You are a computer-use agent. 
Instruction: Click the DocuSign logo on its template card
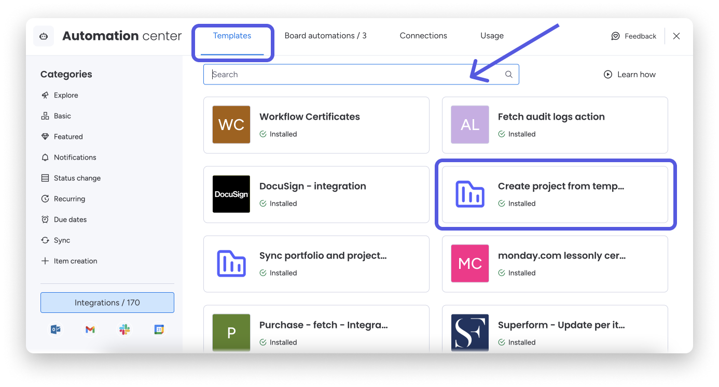tap(231, 194)
